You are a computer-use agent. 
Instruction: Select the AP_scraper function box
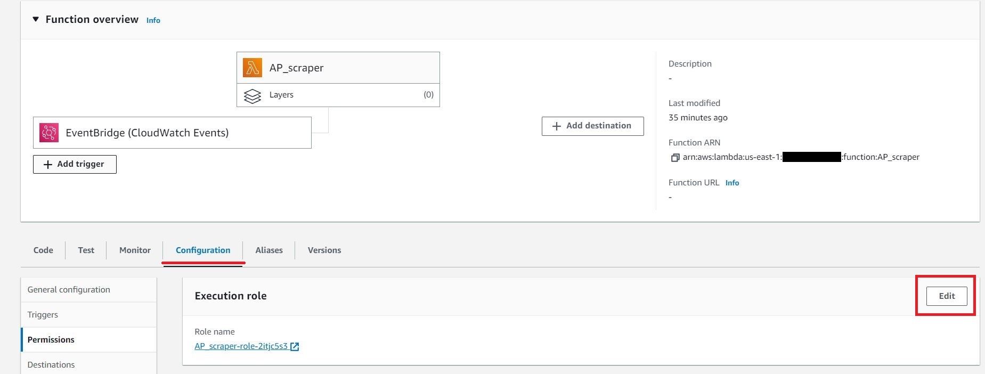pyautogui.click(x=338, y=68)
